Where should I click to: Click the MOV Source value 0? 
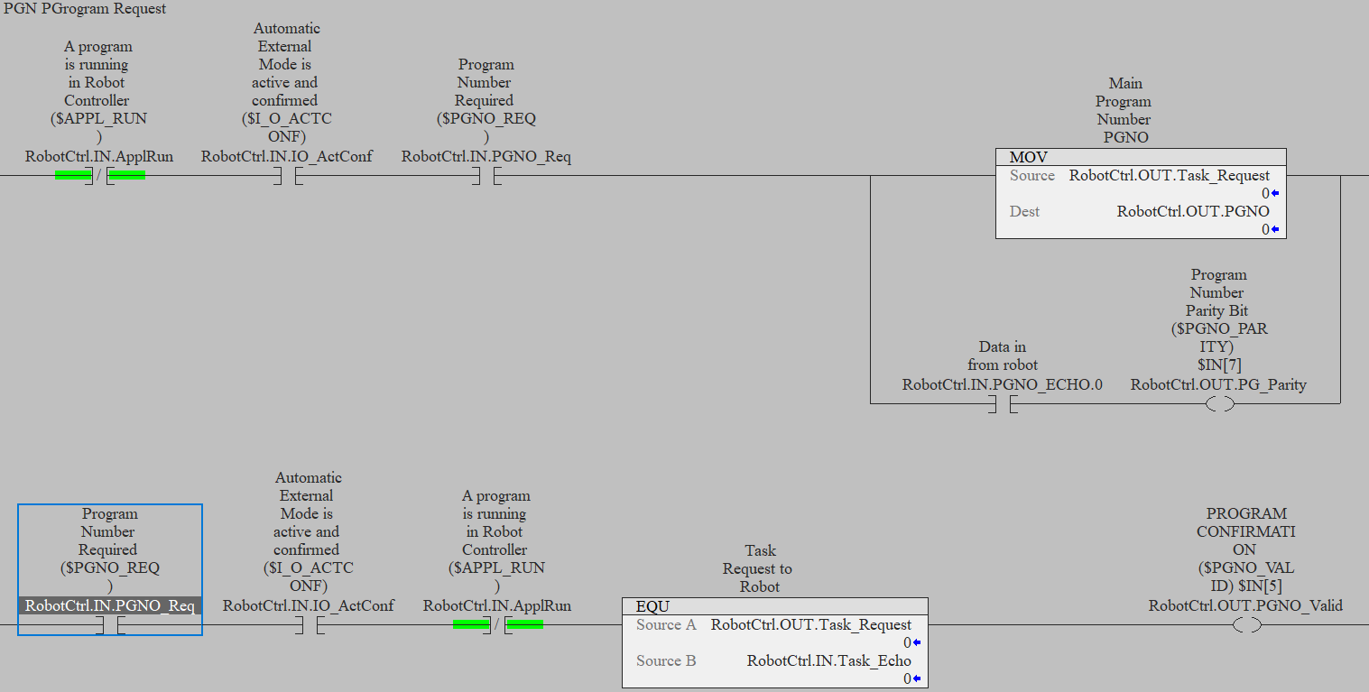(x=1265, y=193)
